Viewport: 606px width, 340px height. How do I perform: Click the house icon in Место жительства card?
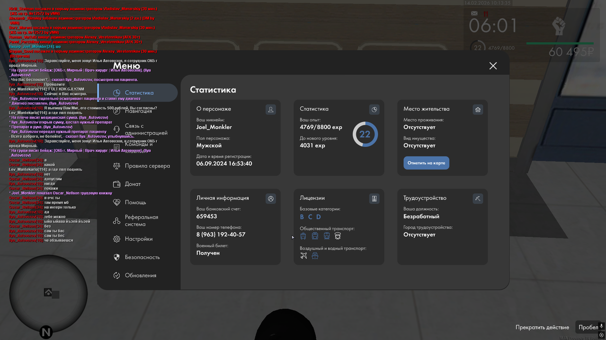(x=478, y=110)
